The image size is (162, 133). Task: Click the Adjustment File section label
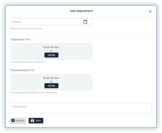[x=21, y=39]
